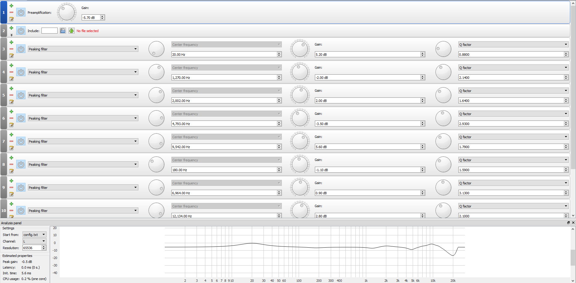
Task: Remove the 1,270 Hz peaking filter with the minus icon
Action: (11, 72)
